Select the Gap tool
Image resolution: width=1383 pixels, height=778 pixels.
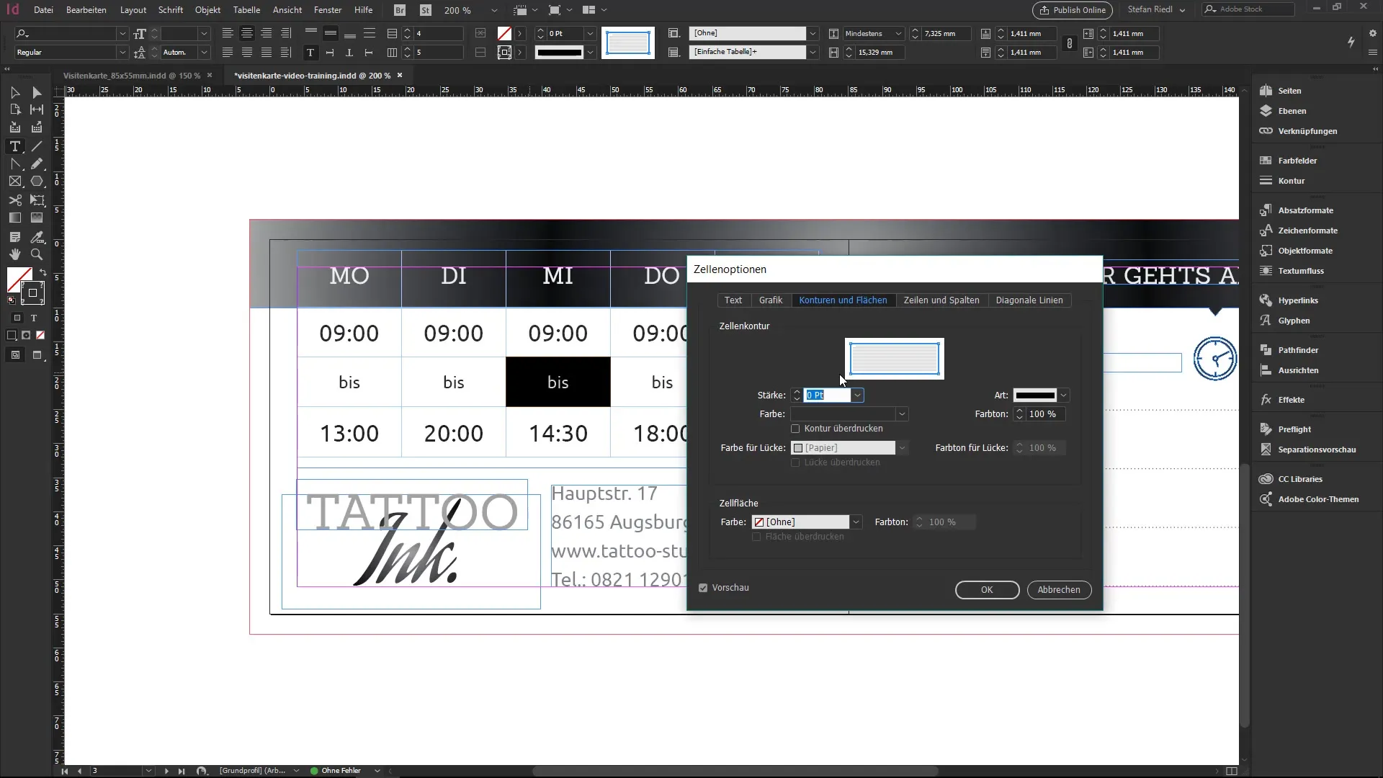point(37,109)
